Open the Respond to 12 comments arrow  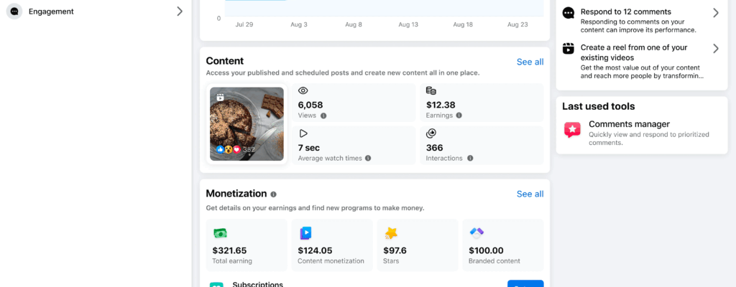pos(715,13)
